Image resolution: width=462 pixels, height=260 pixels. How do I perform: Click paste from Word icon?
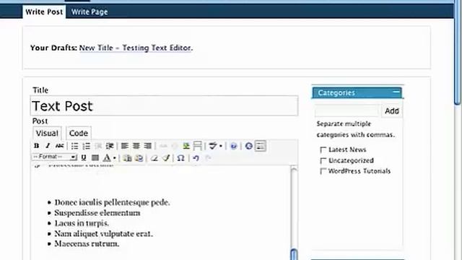tap(139, 158)
